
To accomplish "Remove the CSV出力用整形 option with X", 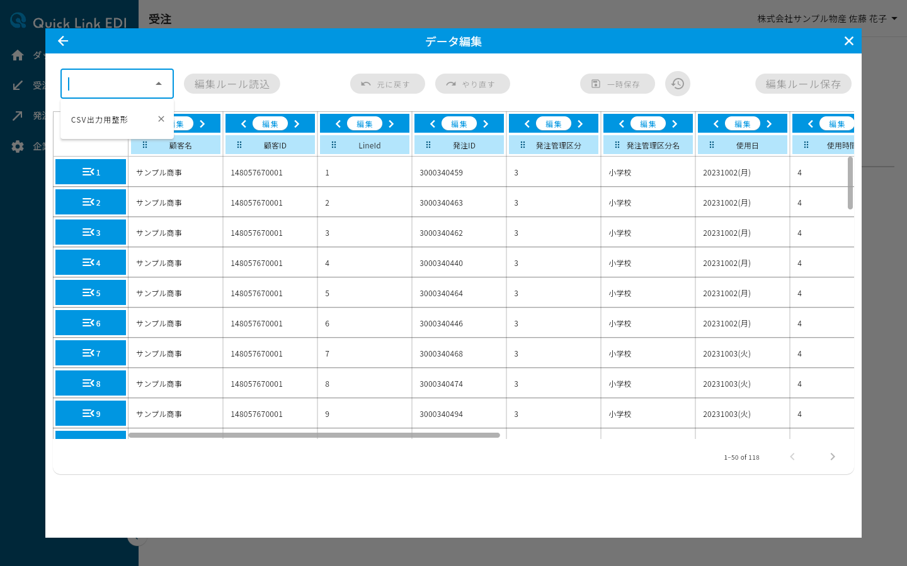I will [161, 119].
